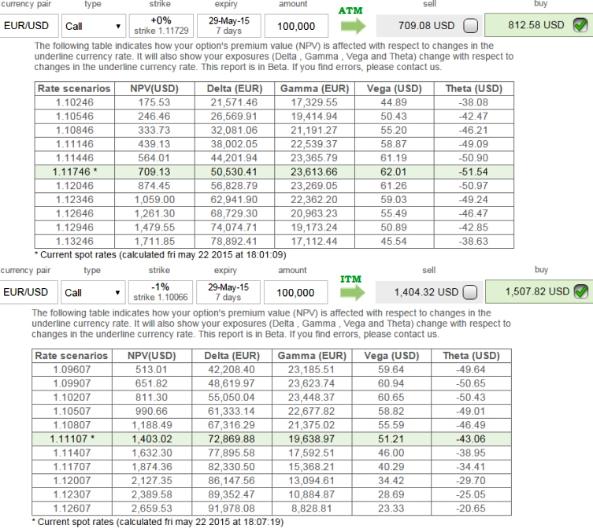
Task: Click the NPV value 1,403.02
Action: [x=152, y=439]
